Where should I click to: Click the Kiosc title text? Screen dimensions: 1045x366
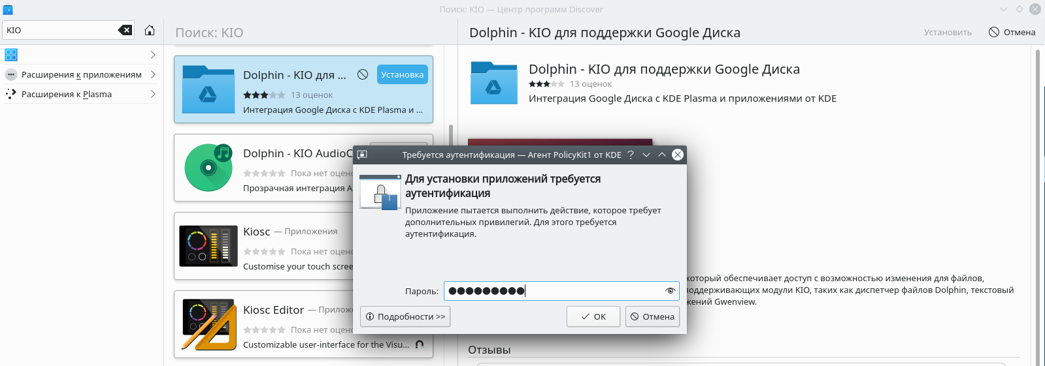pyautogui.click(x=256, y=232)
